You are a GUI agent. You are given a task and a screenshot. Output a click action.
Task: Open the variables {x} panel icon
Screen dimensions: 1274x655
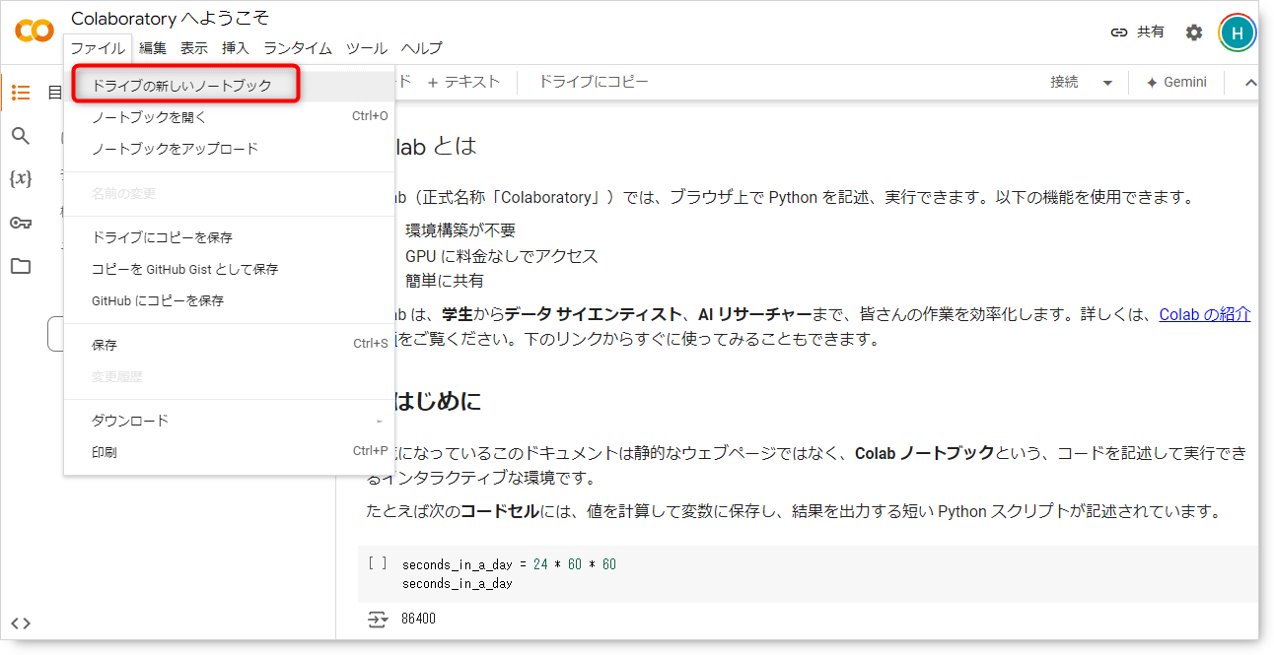21,178
